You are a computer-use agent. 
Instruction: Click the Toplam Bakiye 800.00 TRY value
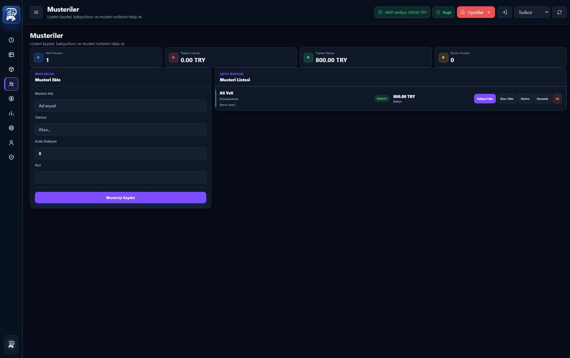coord(331,60)
